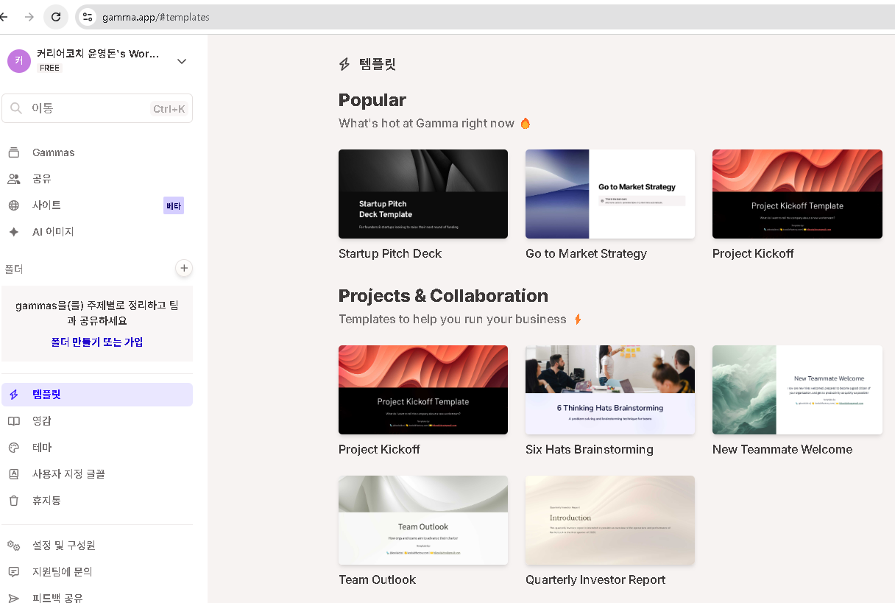Click the Go to Market Strategy title
This screenshot has height=603, width=895.
pyautogui.click(x=586, y=253)
